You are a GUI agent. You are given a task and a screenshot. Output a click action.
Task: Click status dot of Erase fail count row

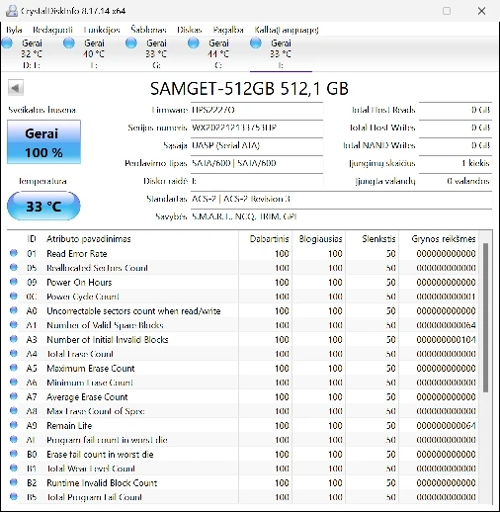tap(14, 454)
